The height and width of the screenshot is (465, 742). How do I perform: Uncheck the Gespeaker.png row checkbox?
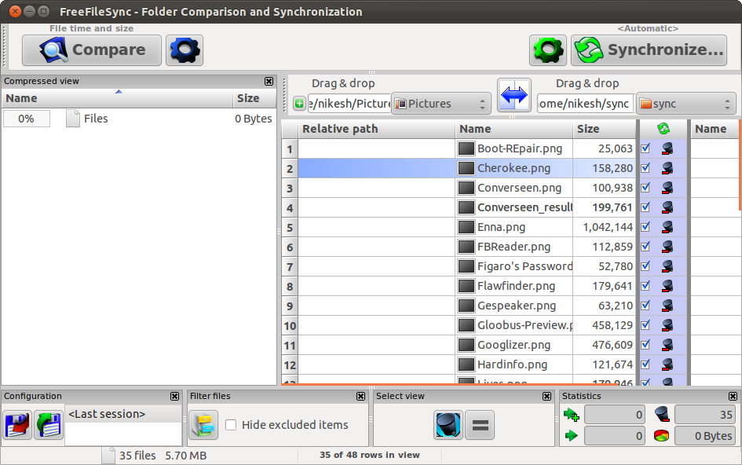(x=645, y=306)
